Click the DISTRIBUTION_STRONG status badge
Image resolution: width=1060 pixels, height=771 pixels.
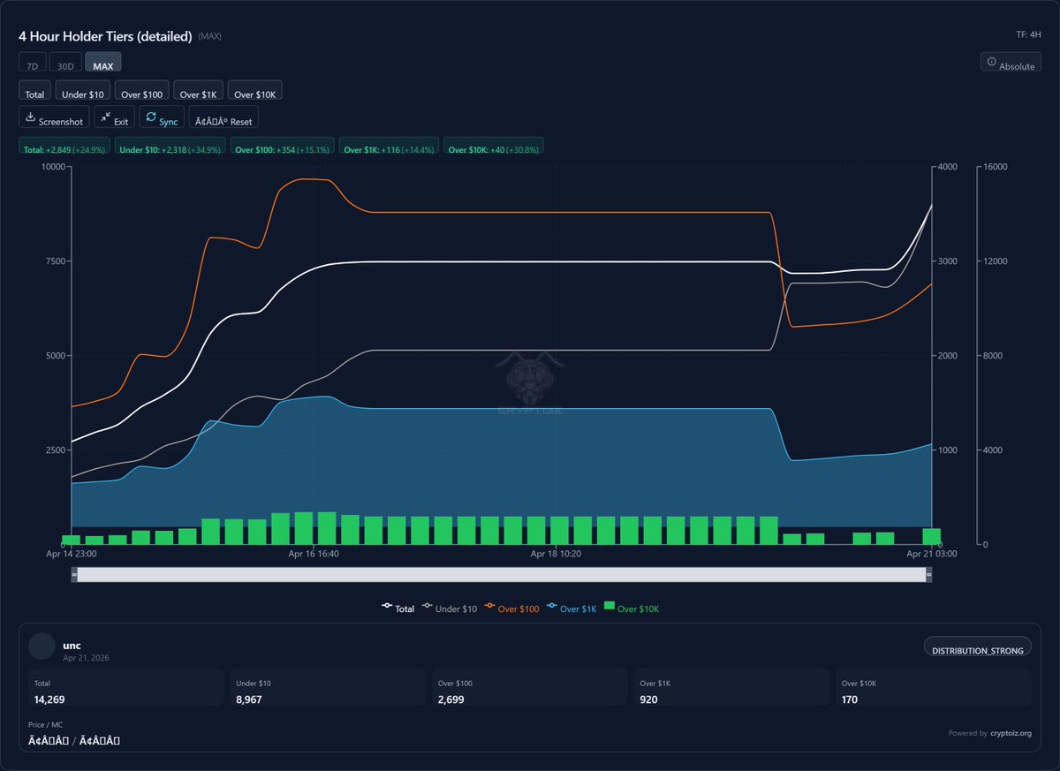click(978, 647)
